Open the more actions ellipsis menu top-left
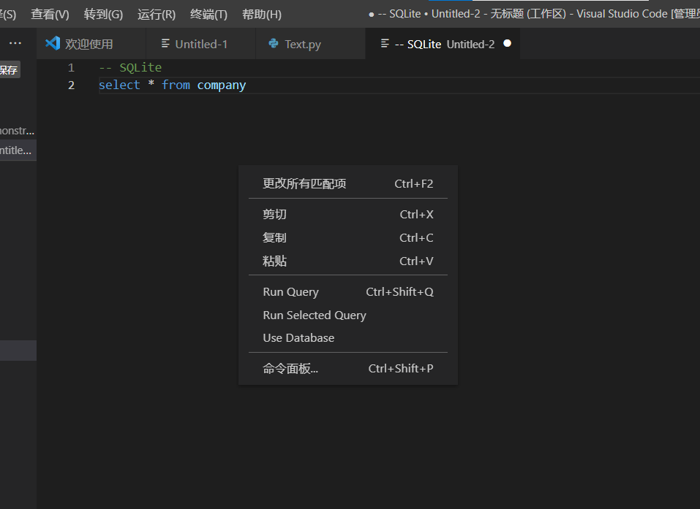The image size is (700, 509). point(15,42)
